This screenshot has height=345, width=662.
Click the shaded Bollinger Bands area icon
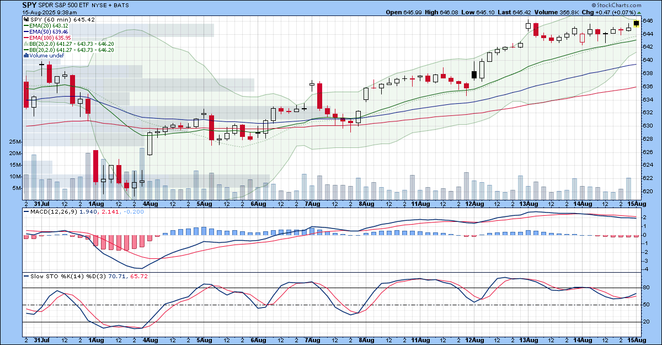click(x=26, y=44)
